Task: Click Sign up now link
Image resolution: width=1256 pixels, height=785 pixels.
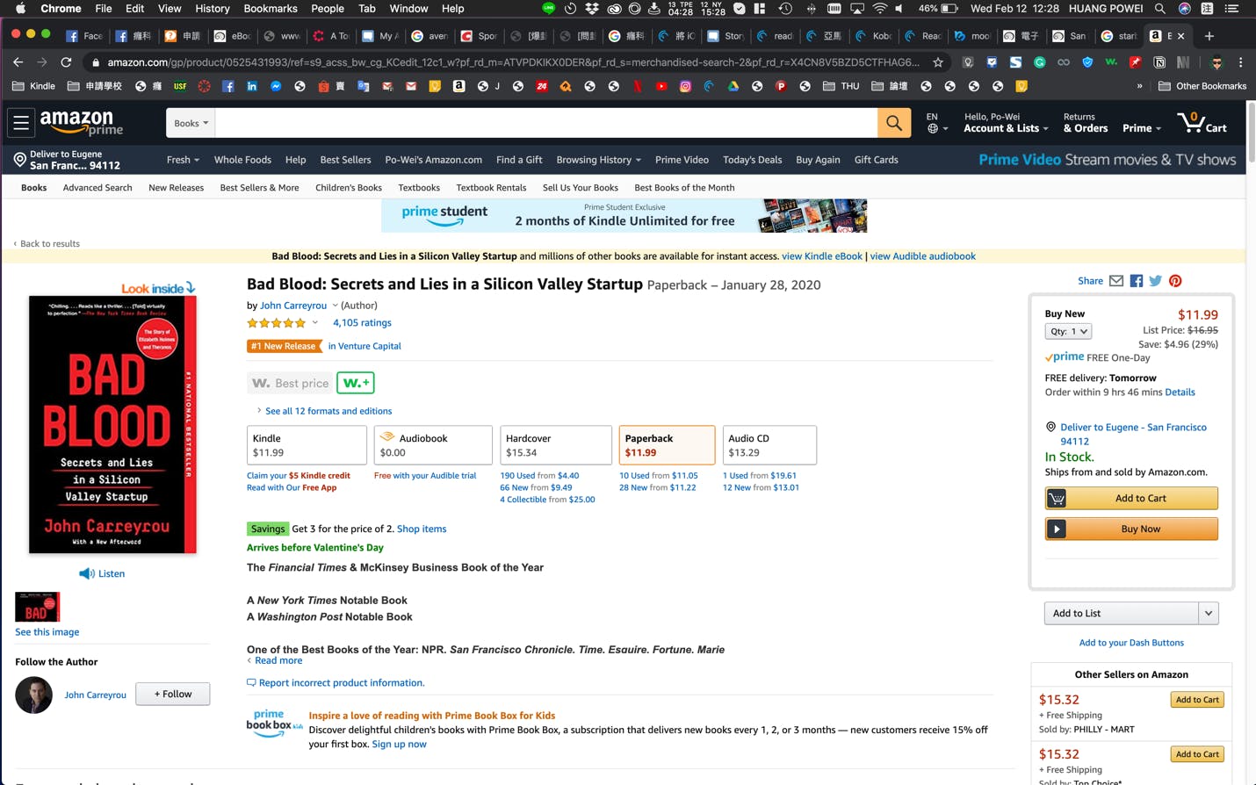Action: (399, 744)
